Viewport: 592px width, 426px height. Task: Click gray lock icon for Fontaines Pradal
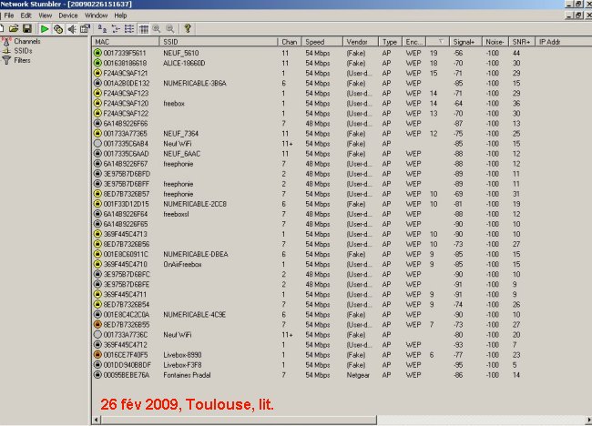(97, 375)
